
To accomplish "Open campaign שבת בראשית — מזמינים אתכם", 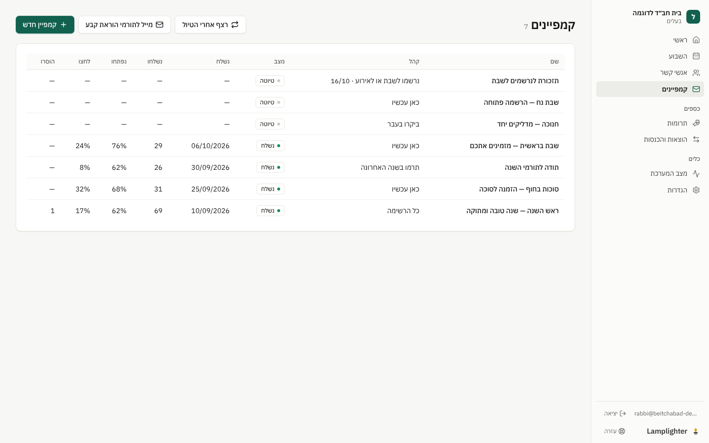I will (514, 146).
